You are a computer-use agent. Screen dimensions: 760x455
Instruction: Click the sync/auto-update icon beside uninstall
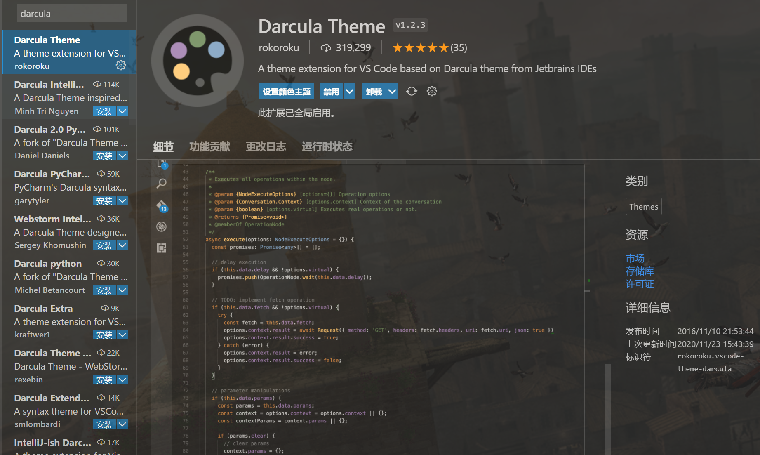tap(412, 91)
